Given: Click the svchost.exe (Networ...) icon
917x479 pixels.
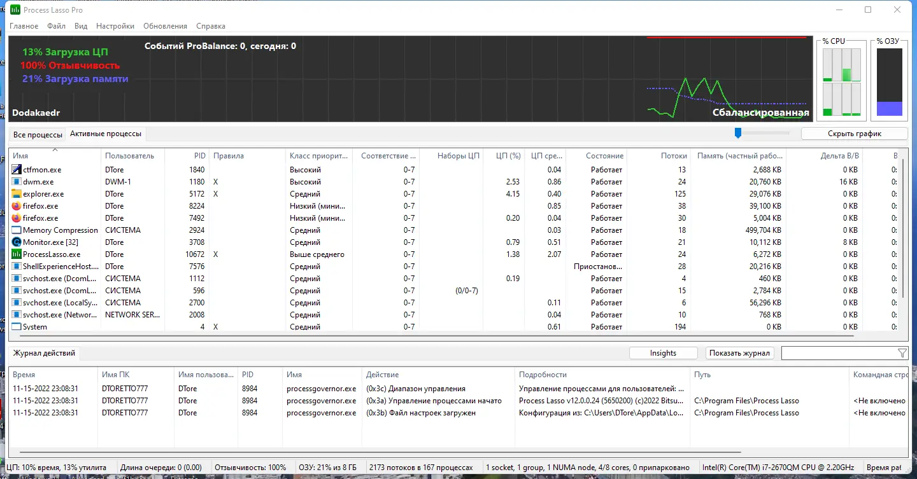Looking at the screenshot, I should coord(17,315).
